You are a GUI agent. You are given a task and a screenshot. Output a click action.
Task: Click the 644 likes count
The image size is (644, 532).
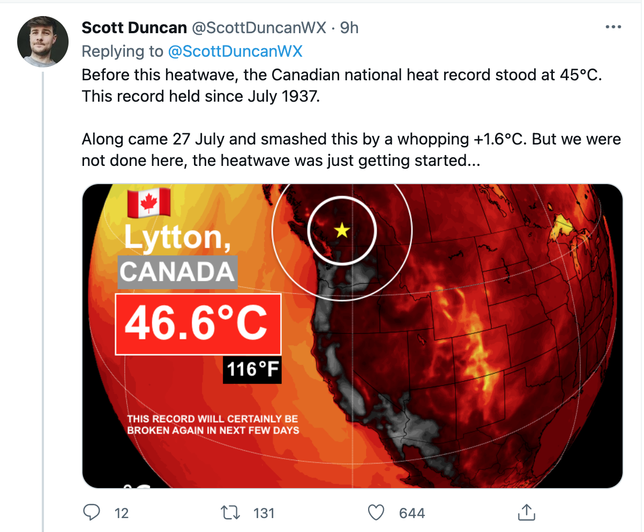(x=412, y=513)
